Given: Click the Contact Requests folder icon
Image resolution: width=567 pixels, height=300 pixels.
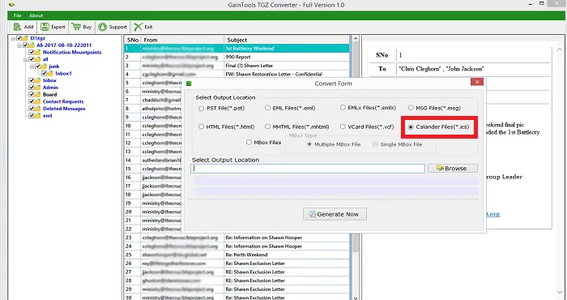Looking at the screenshot, I should 37,101.
